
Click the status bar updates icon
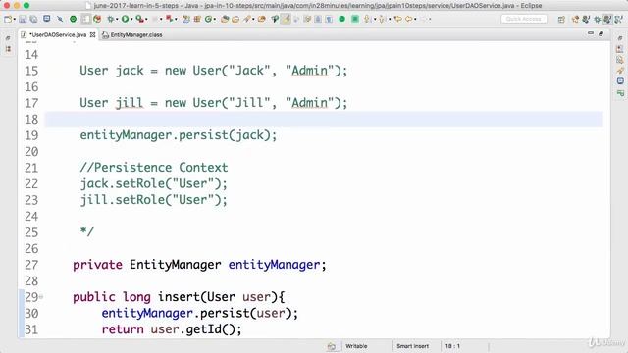[332, 346]
